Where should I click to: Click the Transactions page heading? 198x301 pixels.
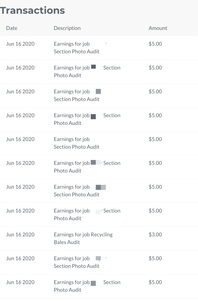pyautogui.click(x=32, y=10)
